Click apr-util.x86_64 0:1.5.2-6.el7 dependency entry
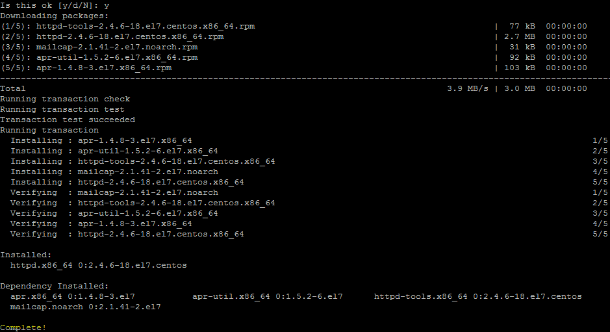Image resolution: width=610 pixels, height=332 pixels. click(x=268, y=296)
